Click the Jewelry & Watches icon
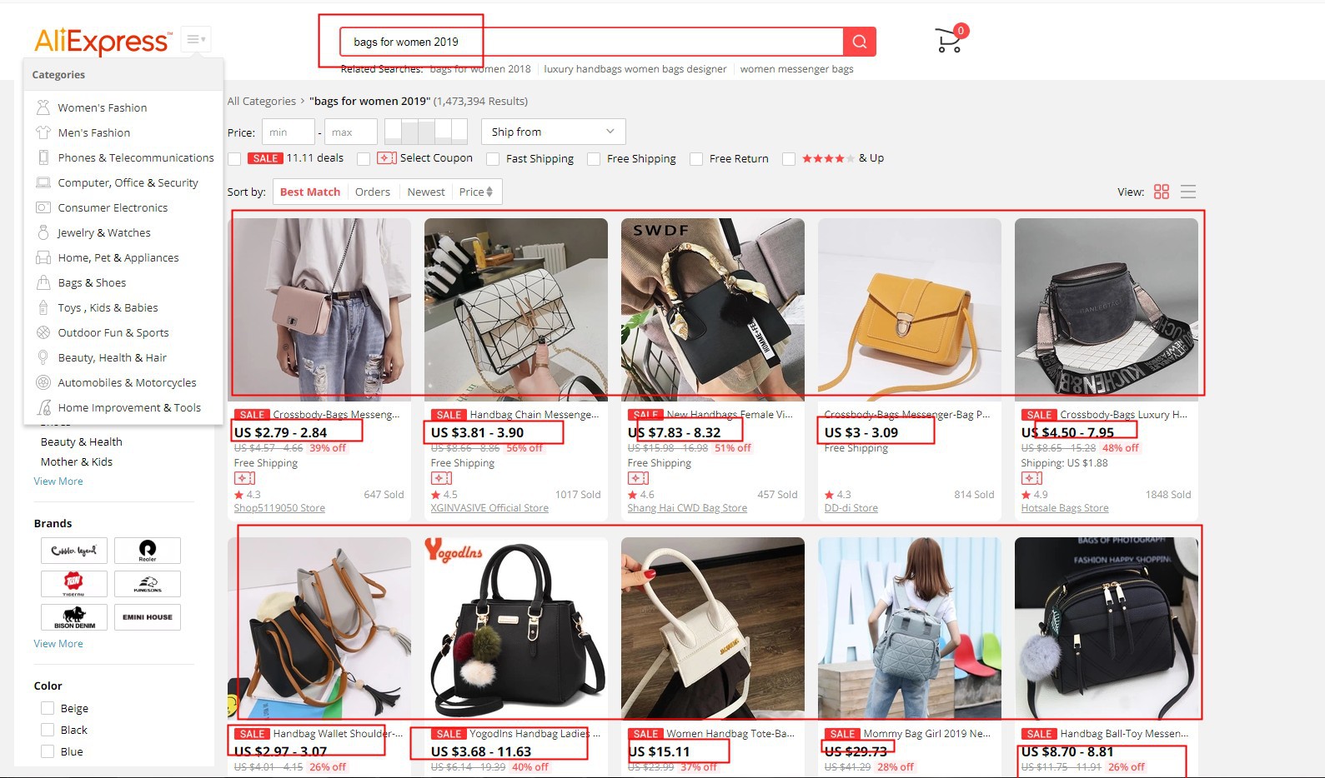Screen dimensions: 1325x778 pos(43,232)
